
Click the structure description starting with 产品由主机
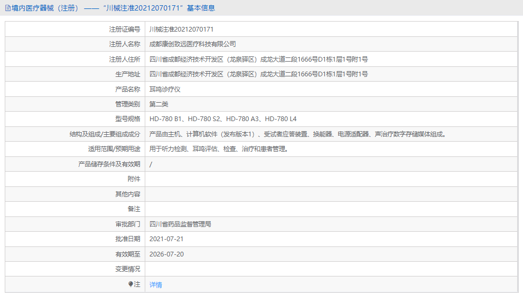tap(298, 134)
